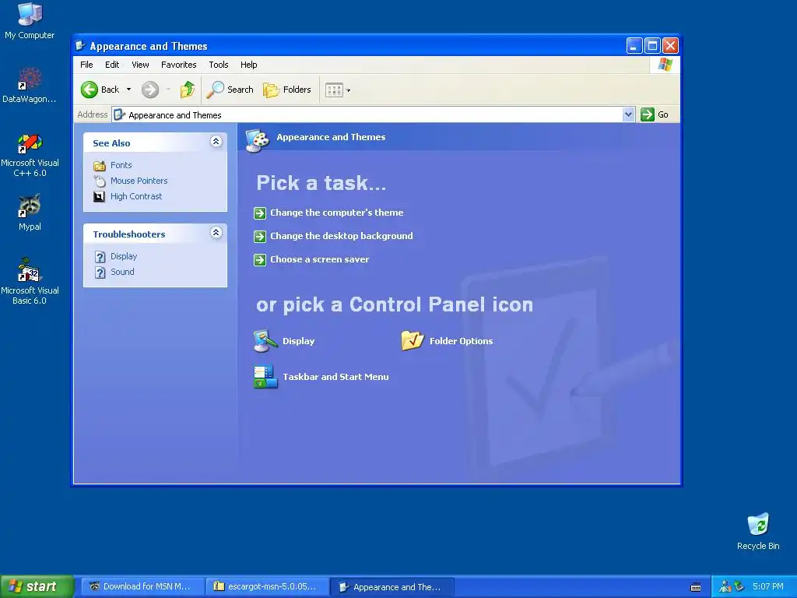Click the Windows flag logo in the menu bar
The image size is (797, 598).
[665, 65]
